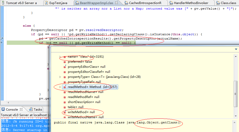Screen dimensions: 239x132
Task: Click the final field icon beside propertyEditorClass
Action: 65,67
